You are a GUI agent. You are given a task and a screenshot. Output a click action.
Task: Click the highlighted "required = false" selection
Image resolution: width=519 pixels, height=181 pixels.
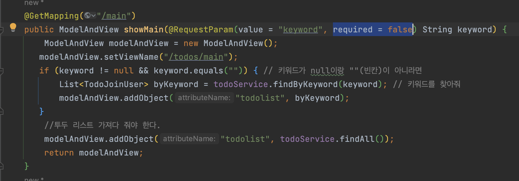click(373, 30)
